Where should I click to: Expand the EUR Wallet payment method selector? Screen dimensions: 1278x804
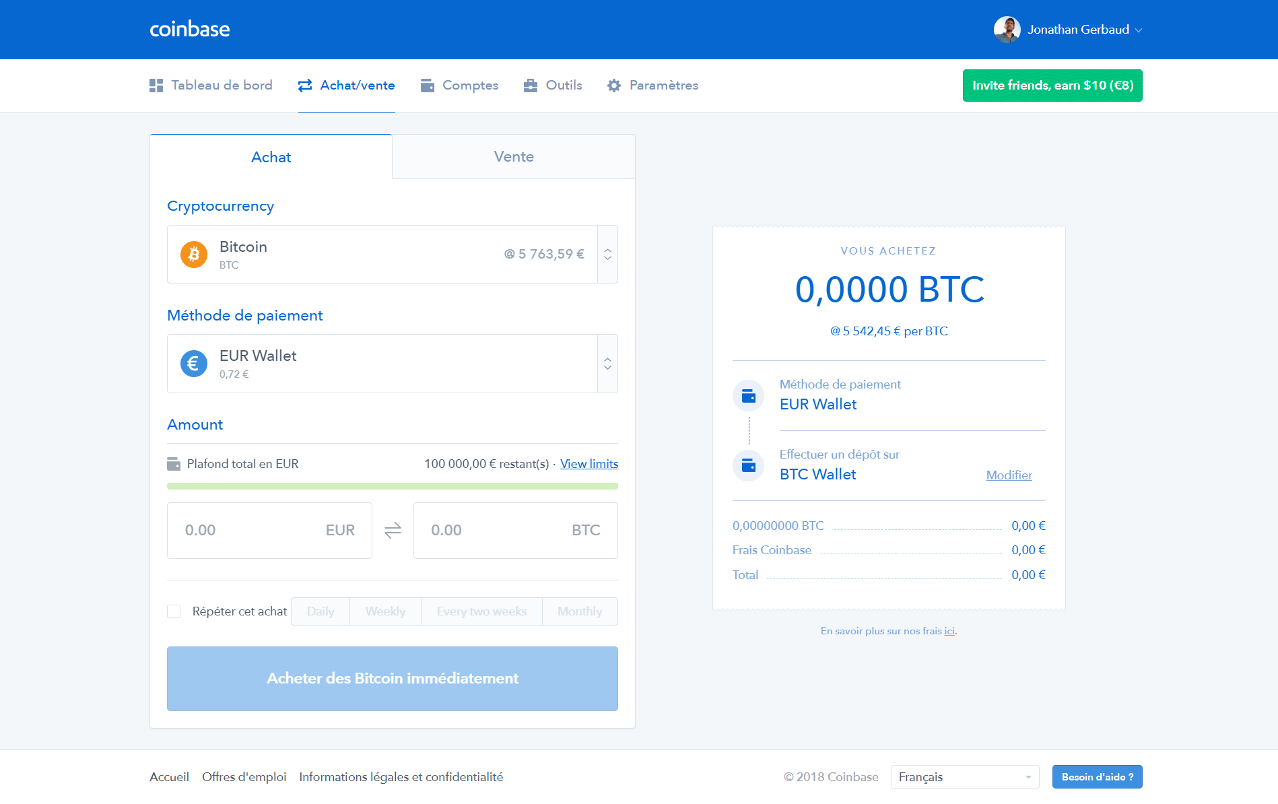coord(607,364)
